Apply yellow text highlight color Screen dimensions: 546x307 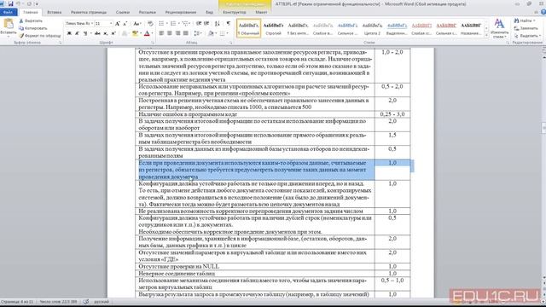(135, 33)
